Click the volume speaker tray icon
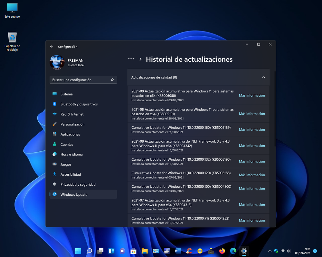Viewport: 322px width, 257px height. (289, 251)
